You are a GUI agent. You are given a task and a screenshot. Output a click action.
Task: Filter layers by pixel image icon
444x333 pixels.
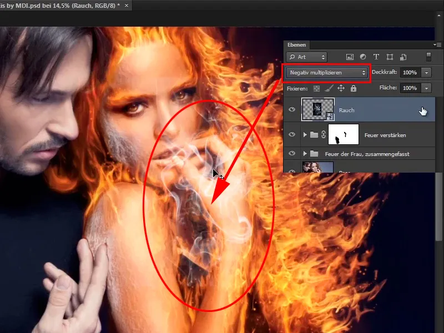350,57
